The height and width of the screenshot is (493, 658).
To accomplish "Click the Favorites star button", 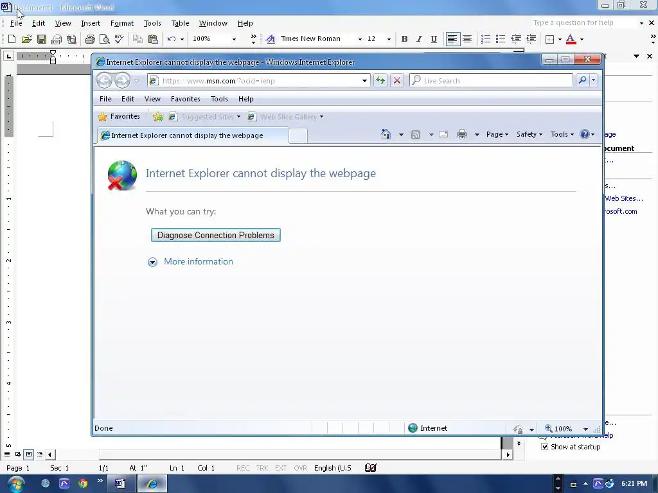I will [119, 117].
